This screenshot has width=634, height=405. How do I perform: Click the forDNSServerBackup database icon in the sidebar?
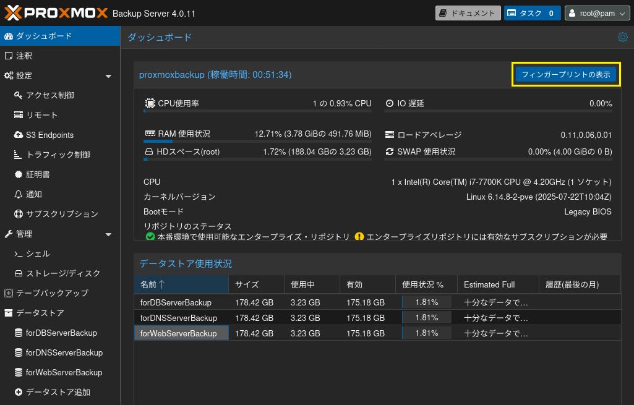[18, 352]
